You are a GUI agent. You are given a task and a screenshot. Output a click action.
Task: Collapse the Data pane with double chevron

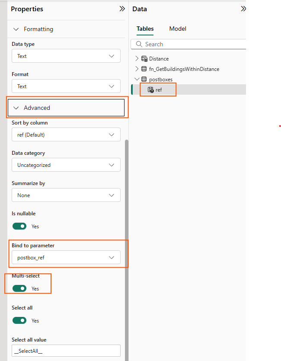(243, 9)
